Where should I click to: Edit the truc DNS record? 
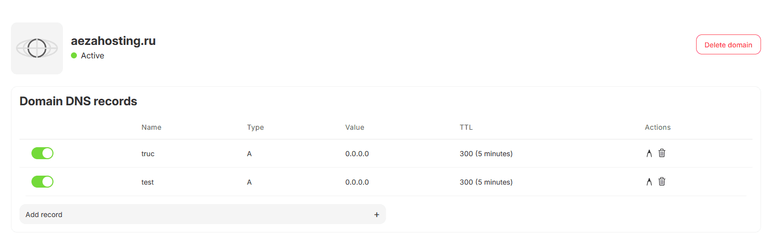point(649,153)
